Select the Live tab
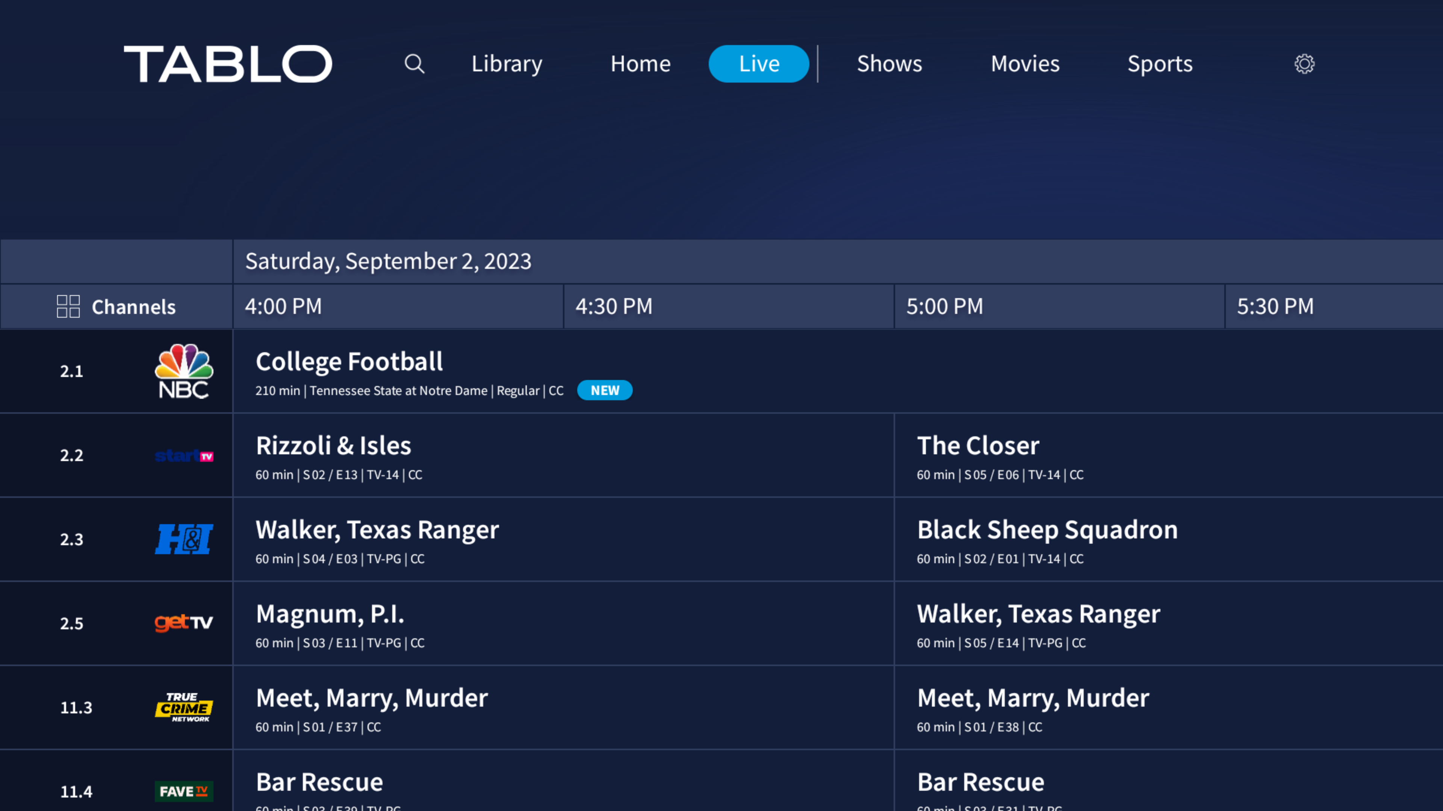Screen dimensions: 1443x811 758,64
